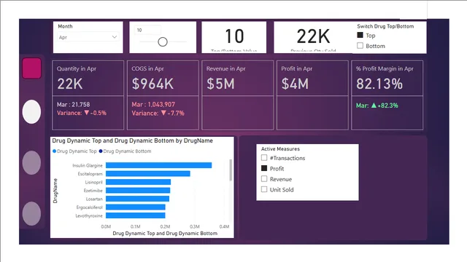The image size is (467, 262).
Task: Select the Insulin Glargine bar
Action: click(x=159, y=165)
